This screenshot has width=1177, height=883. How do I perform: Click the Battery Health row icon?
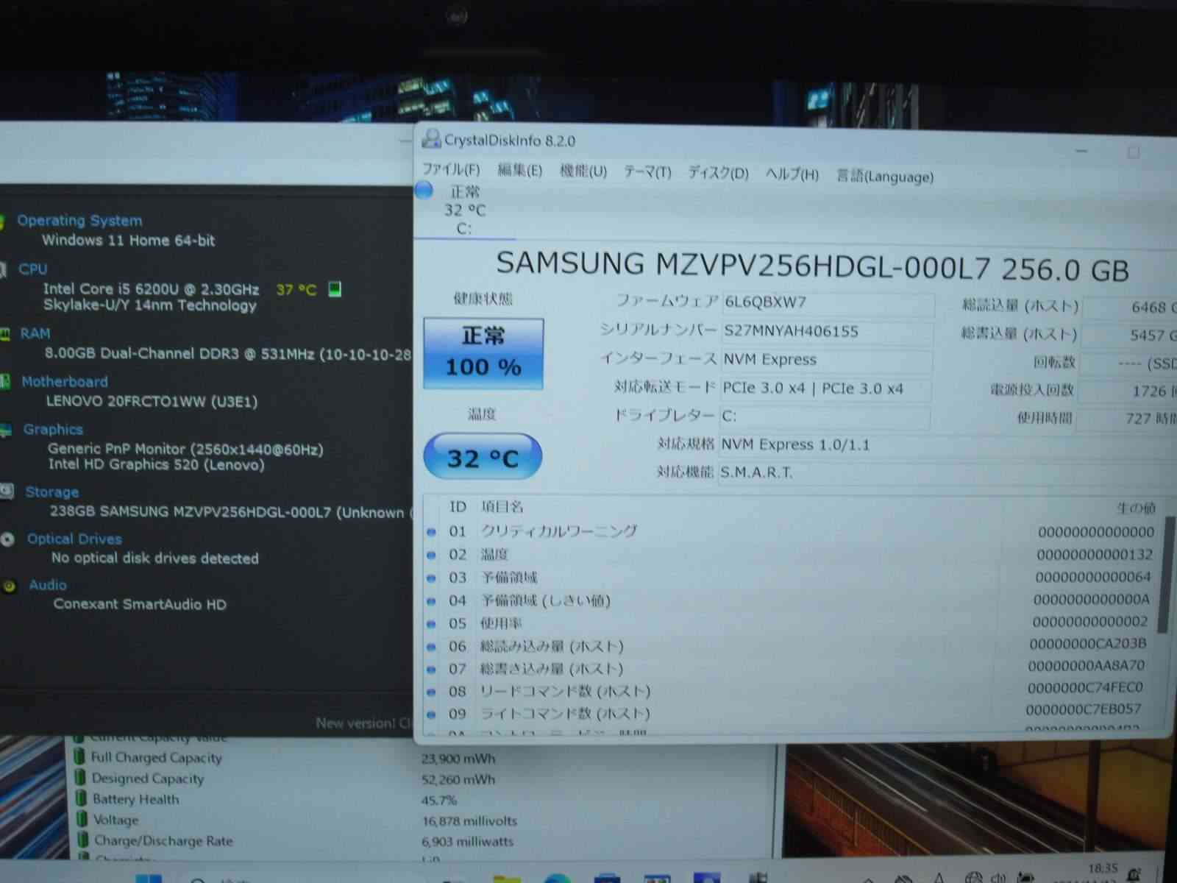(x=81, y=799)
